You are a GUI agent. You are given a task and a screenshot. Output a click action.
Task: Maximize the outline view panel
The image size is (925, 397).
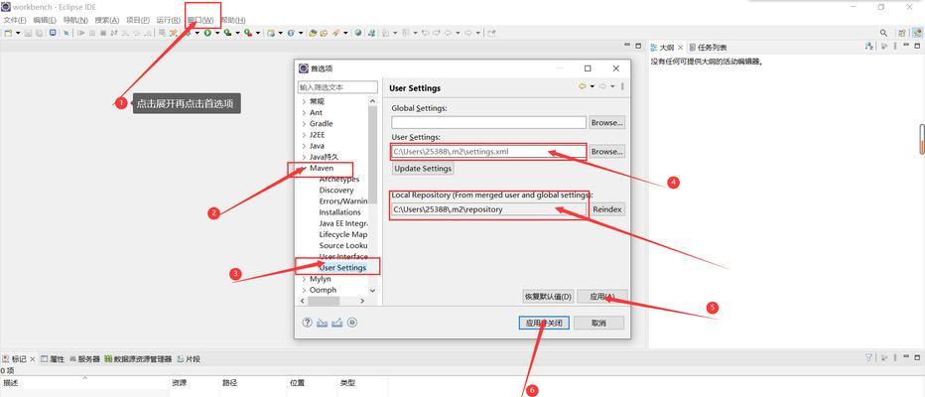(917, 47)
